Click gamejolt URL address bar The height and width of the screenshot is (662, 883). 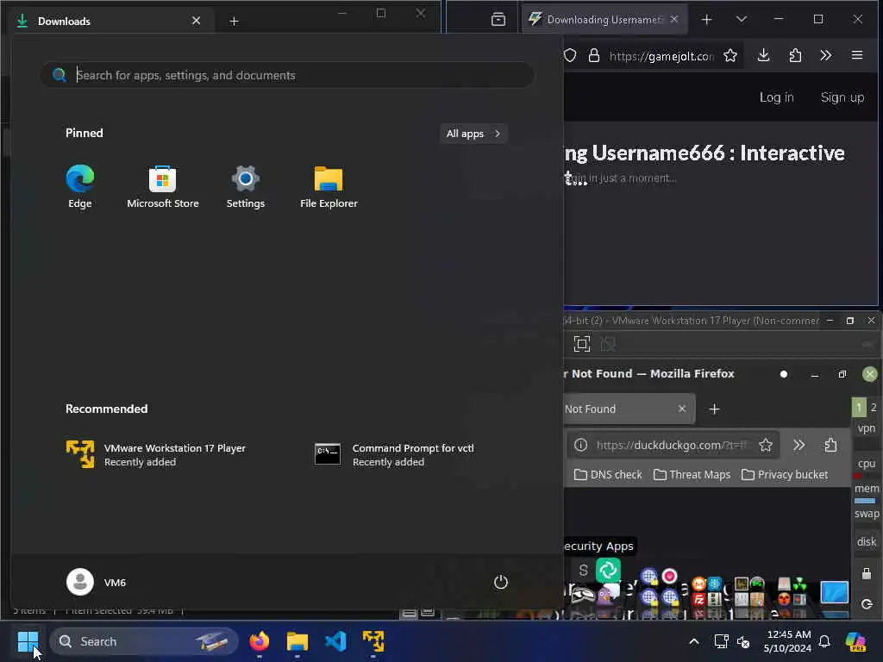point(662,56)
